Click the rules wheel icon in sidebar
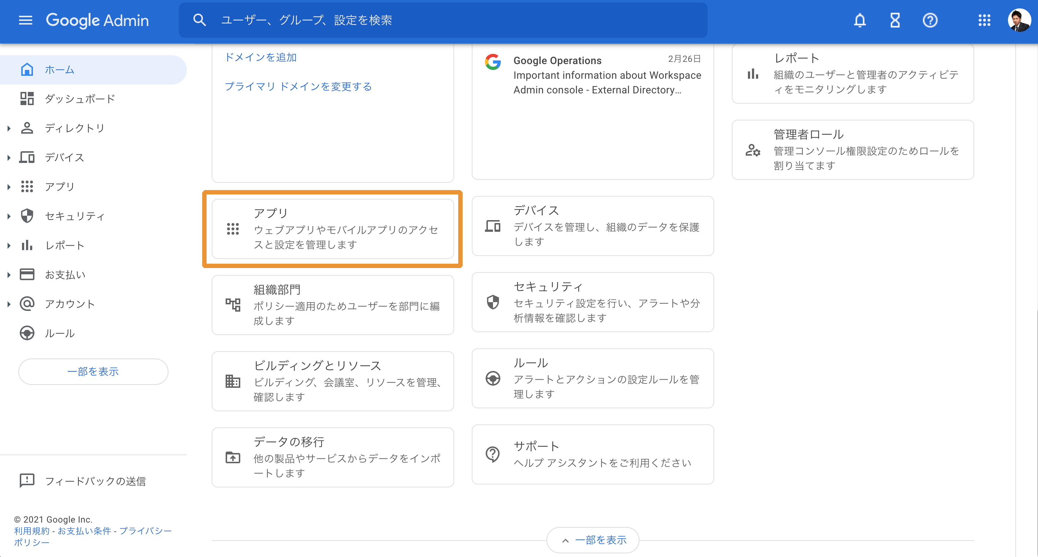1038x557 pixels. coord(27,333)
